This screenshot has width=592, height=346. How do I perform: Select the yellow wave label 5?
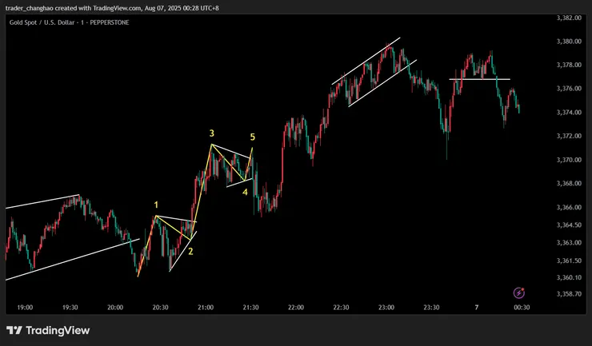(x=253, y=137)
